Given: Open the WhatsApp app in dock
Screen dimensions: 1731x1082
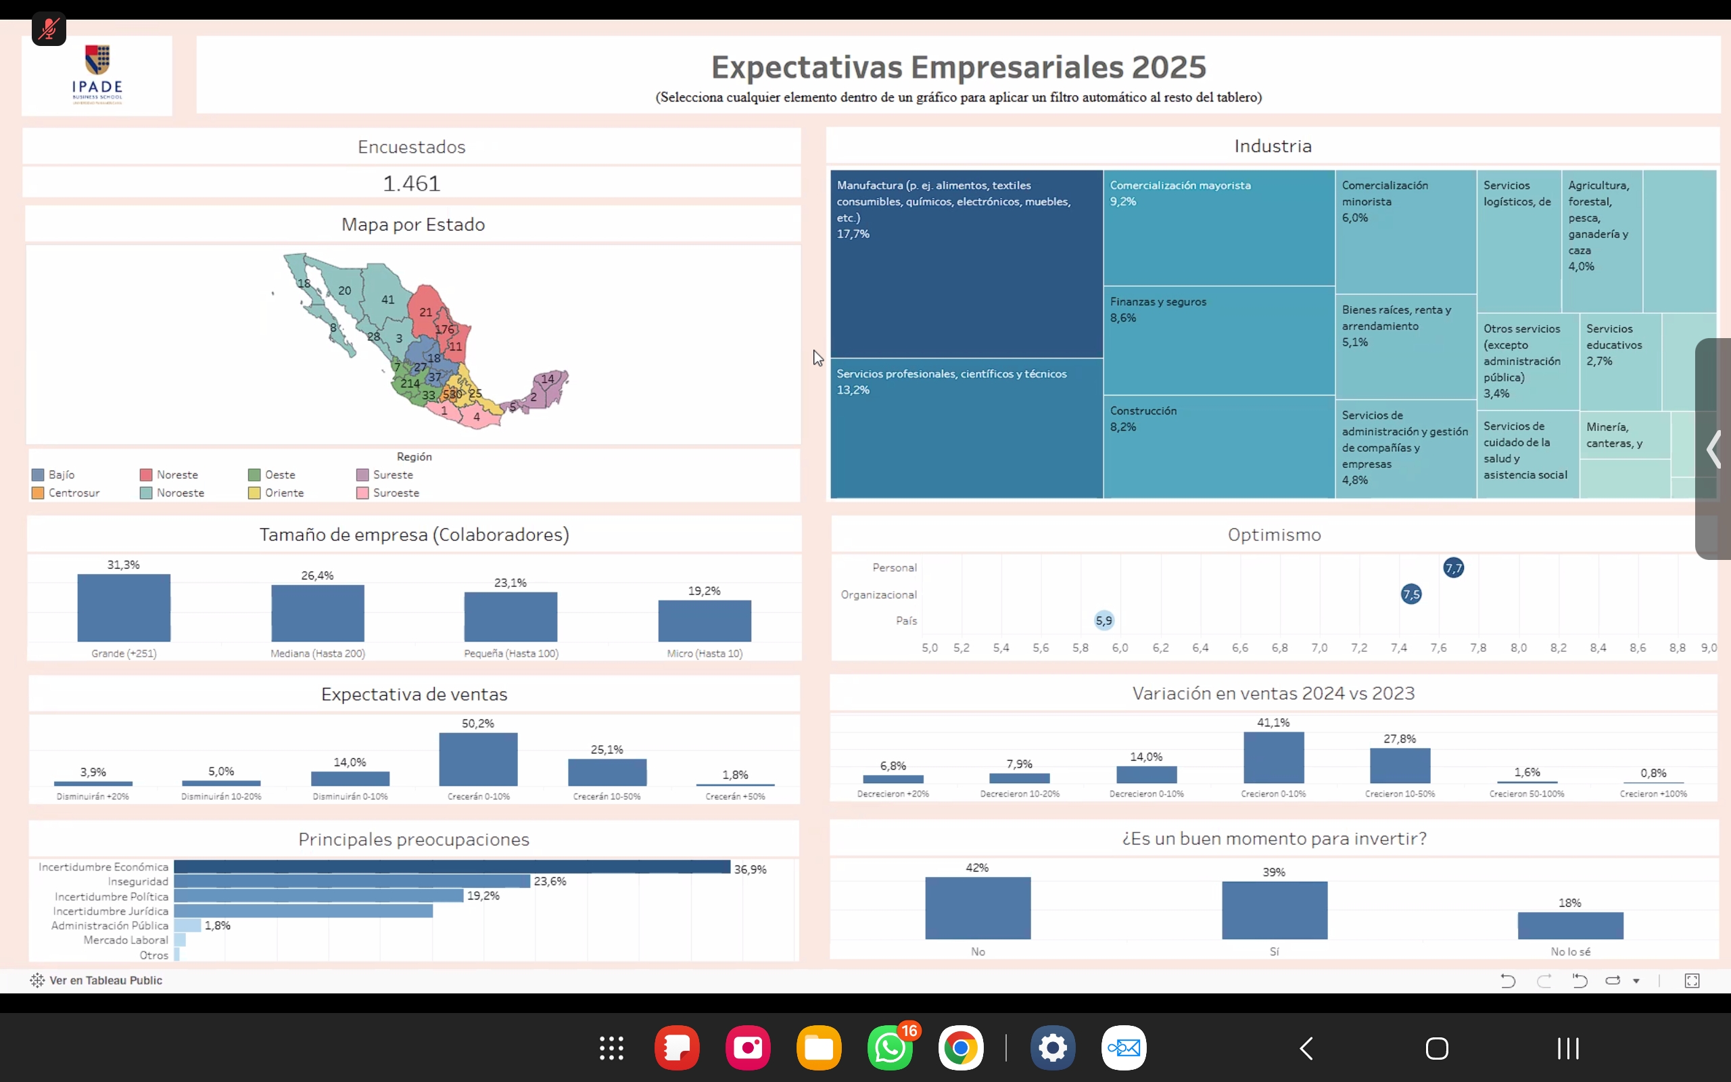Looking at the screenshot, I should (x=889, y=1048).
